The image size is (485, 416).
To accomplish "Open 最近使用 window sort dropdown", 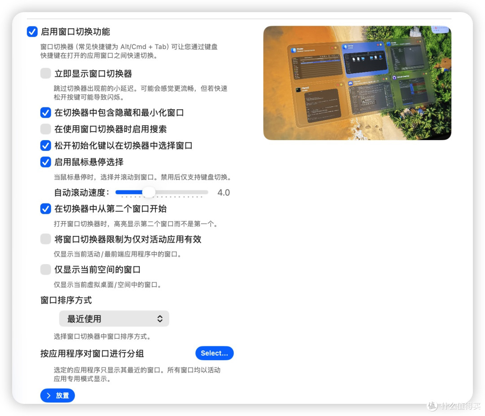I will tap(114, 319).
